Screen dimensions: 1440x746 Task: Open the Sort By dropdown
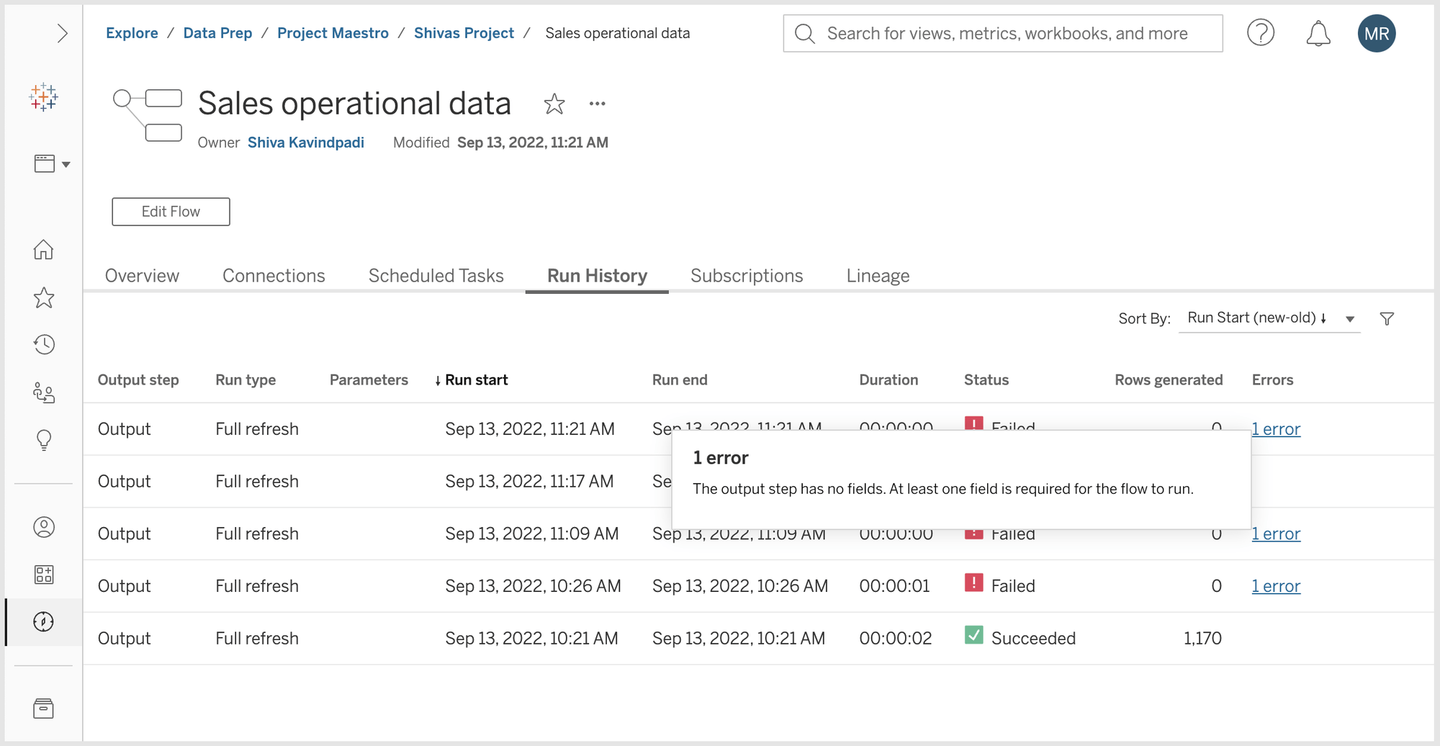click(x=1269, y=318)
